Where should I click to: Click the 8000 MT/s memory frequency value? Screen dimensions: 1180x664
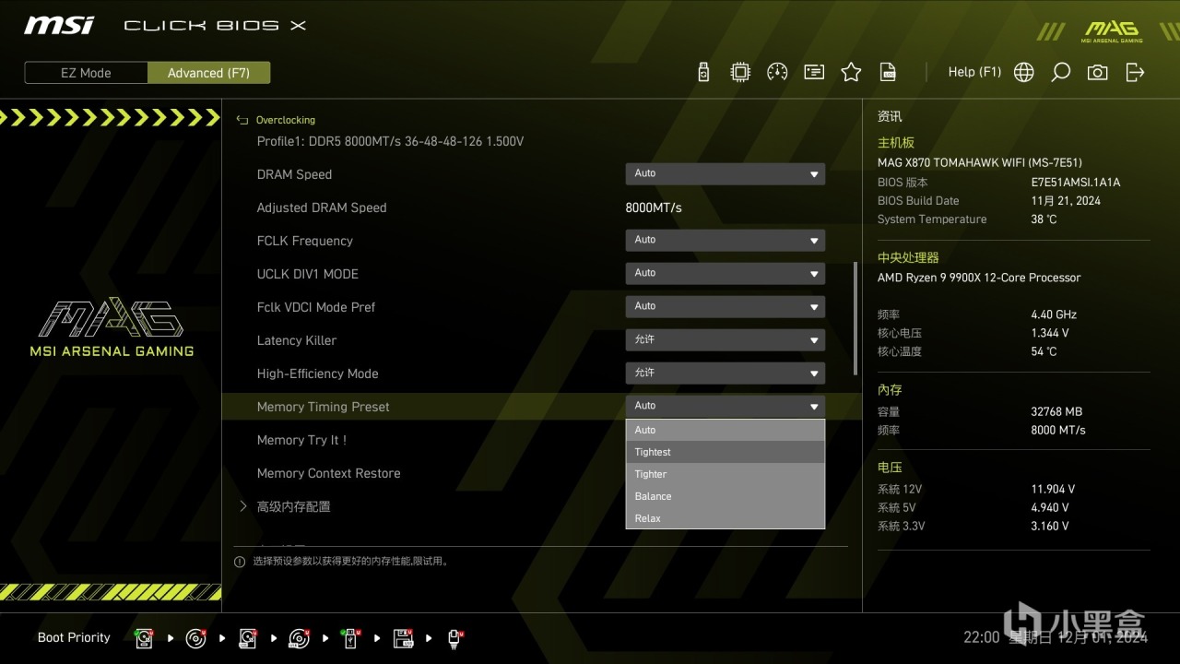click(x=1058, y=431)
